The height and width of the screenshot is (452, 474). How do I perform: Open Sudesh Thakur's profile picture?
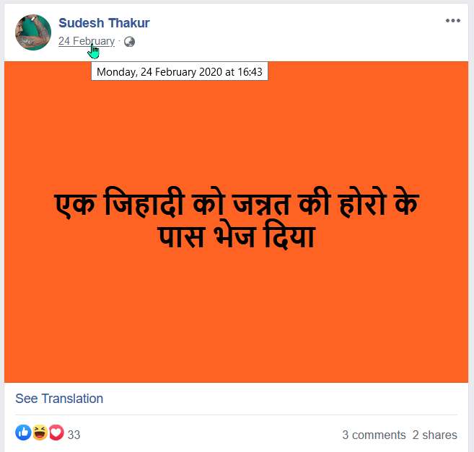click(33, 32)
